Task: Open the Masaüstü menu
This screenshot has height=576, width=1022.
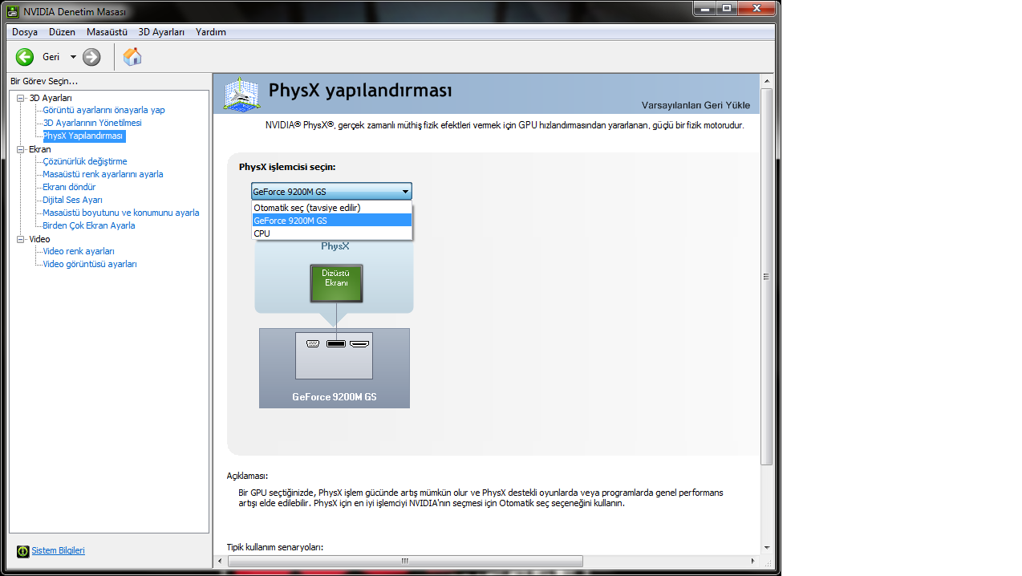Action: point(107,32)
